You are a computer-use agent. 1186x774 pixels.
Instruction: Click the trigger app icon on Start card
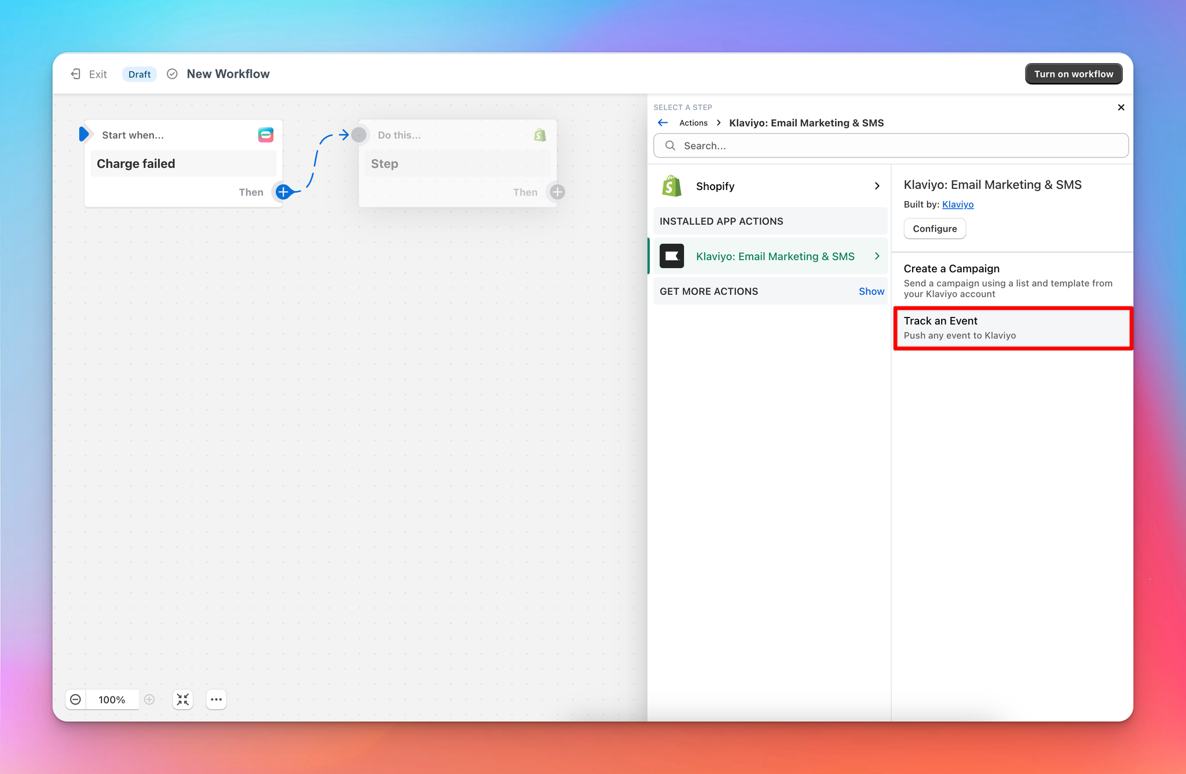click(x=266, y=135)
